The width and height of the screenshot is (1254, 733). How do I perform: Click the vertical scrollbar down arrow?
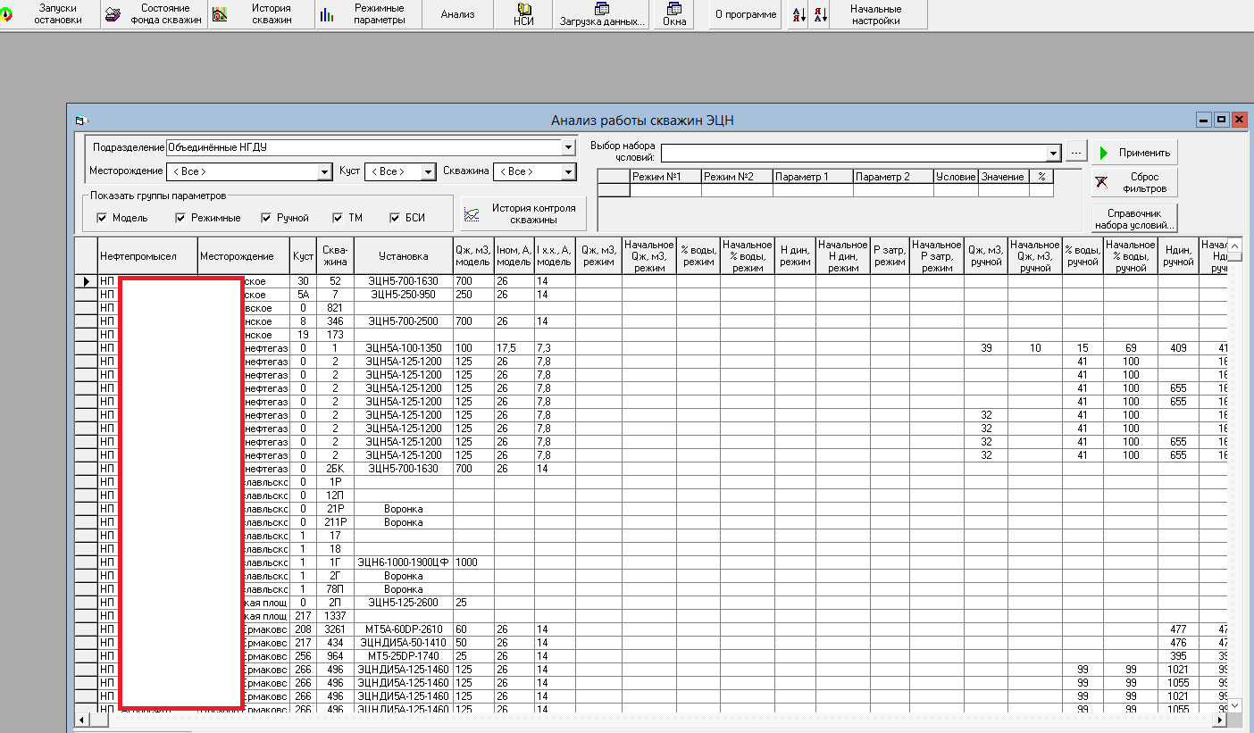[x=1234, y=704]
